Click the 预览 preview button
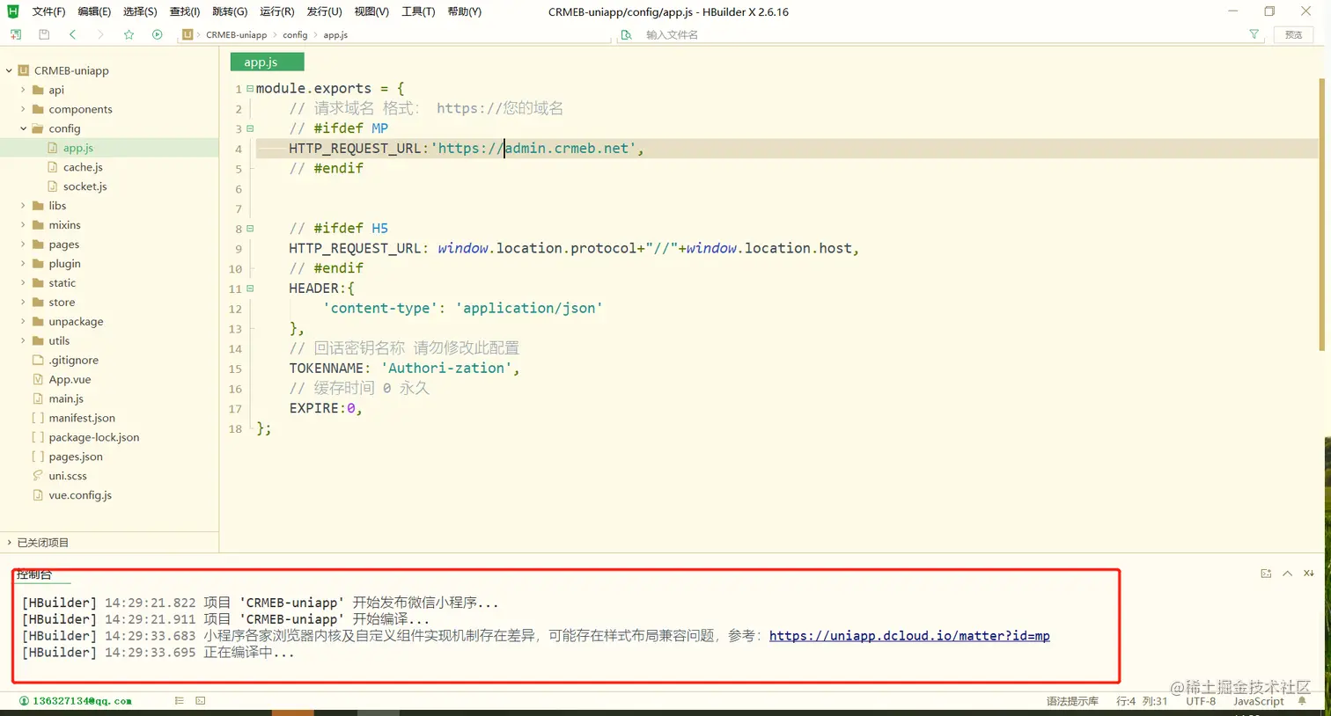Viewport: 1331px width, 716px height. coord(1293,34)
